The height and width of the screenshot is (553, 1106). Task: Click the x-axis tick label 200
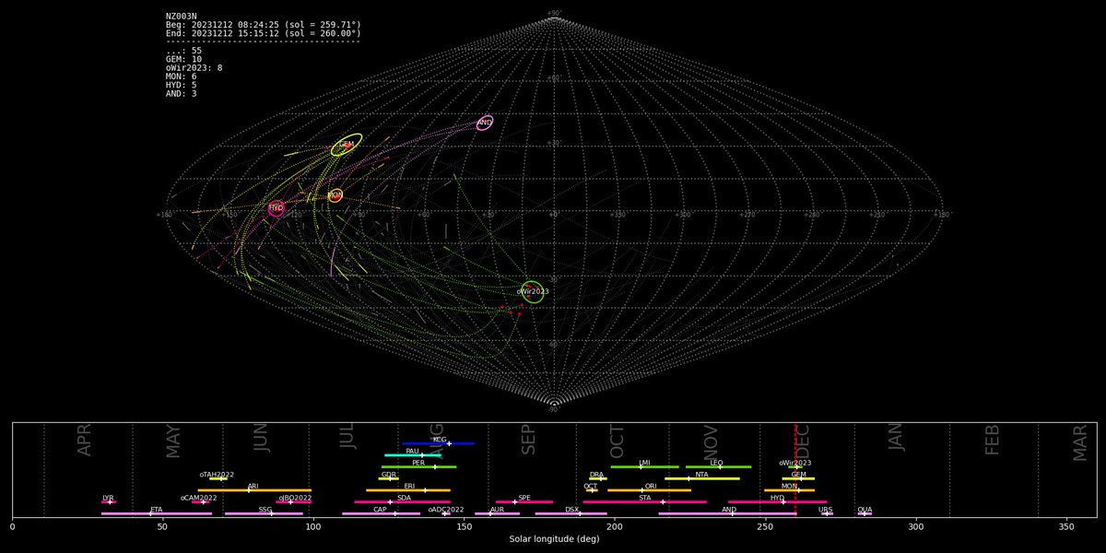pos(615,527)
